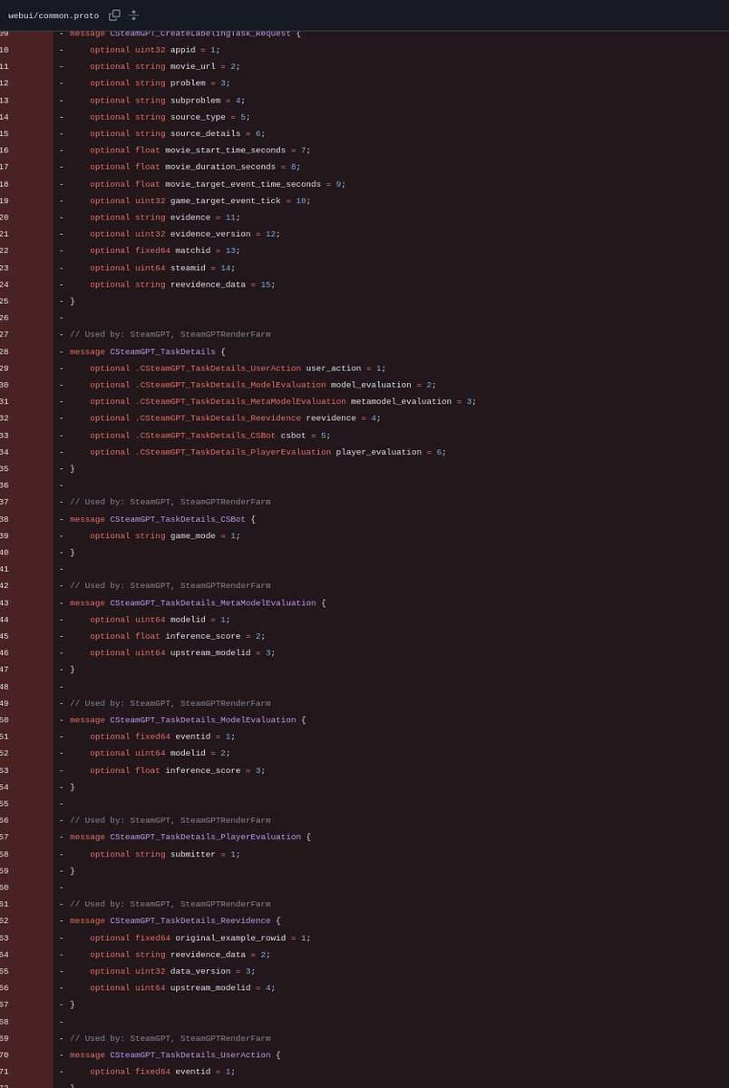Click the 'upstream_modelid = 4' line
The width and height of the screenshot is (729, 1088).
tap(182, 989)
